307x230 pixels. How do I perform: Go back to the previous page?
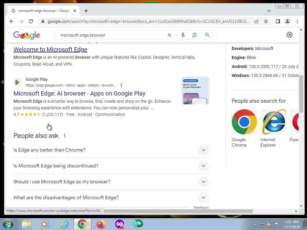12,21
